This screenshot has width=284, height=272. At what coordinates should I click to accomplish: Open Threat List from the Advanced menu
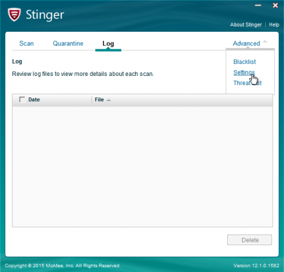[x=248, y=83]
